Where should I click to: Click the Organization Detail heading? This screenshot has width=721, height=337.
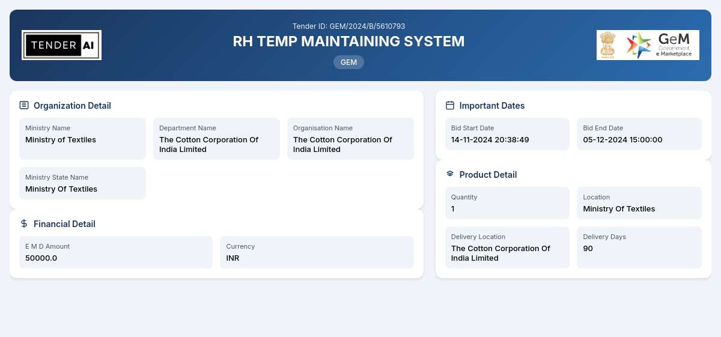[x=72, y=106]
